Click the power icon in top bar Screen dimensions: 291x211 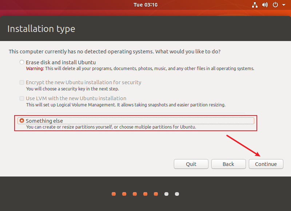pos(275,5)
